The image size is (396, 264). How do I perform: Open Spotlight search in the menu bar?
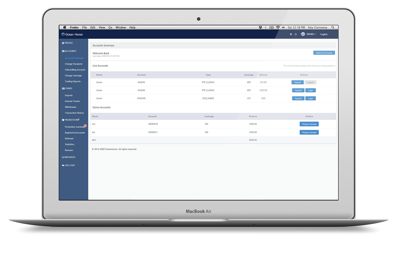tap(333, 27)
